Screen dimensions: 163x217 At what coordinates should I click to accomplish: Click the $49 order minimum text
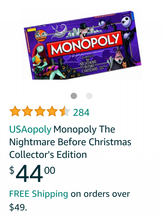coord(18,207)
